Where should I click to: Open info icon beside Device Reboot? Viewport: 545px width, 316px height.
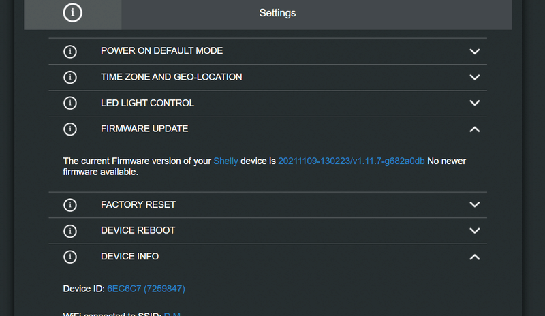click(70, 231)
